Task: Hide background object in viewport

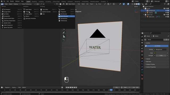Action: (166, 11)
